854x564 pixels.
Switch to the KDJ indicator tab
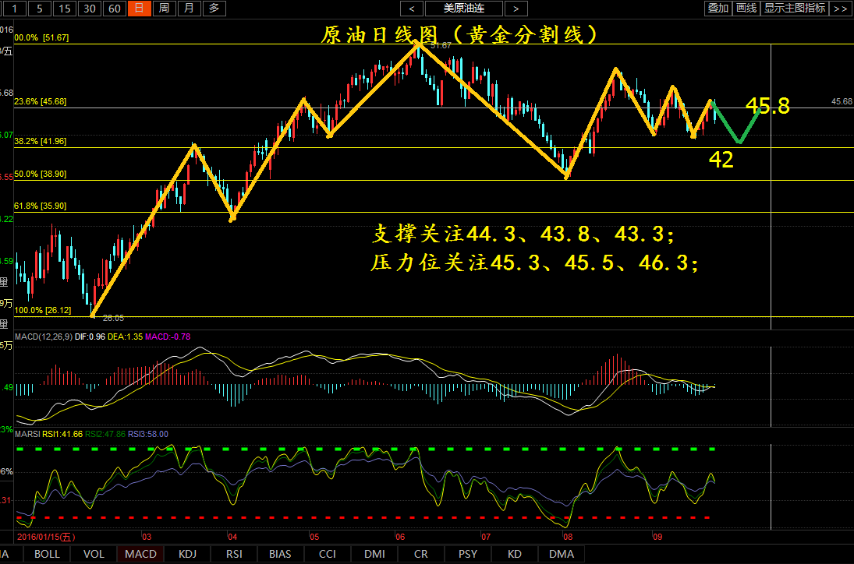click(x=188, y=555)
